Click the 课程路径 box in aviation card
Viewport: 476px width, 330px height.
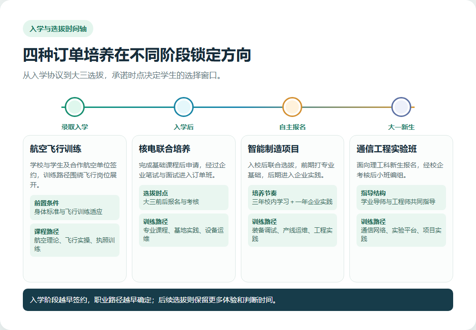75,240
